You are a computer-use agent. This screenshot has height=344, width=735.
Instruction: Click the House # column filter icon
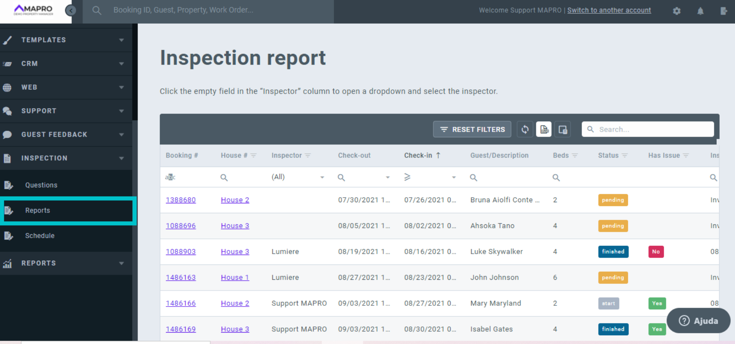tap(253, 156)
